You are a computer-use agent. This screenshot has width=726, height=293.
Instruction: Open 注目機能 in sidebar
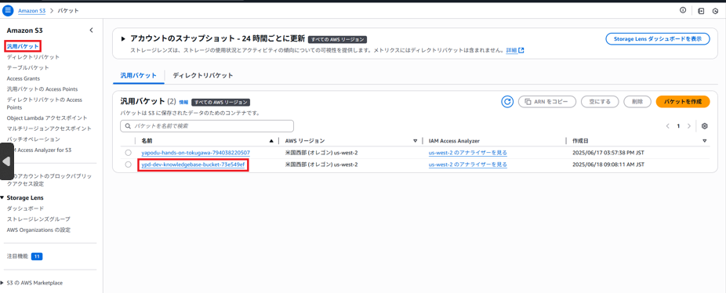[17, 255]
